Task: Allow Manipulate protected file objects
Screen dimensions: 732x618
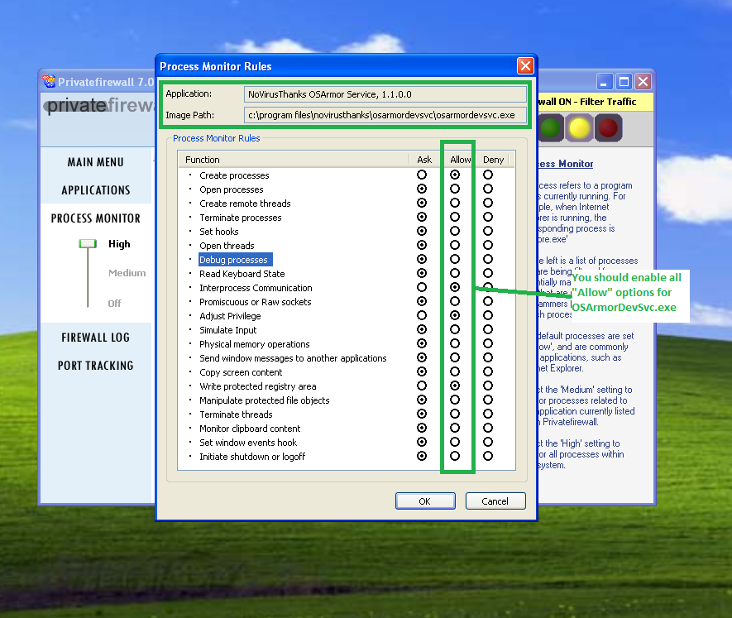Action: coord(455,400)
